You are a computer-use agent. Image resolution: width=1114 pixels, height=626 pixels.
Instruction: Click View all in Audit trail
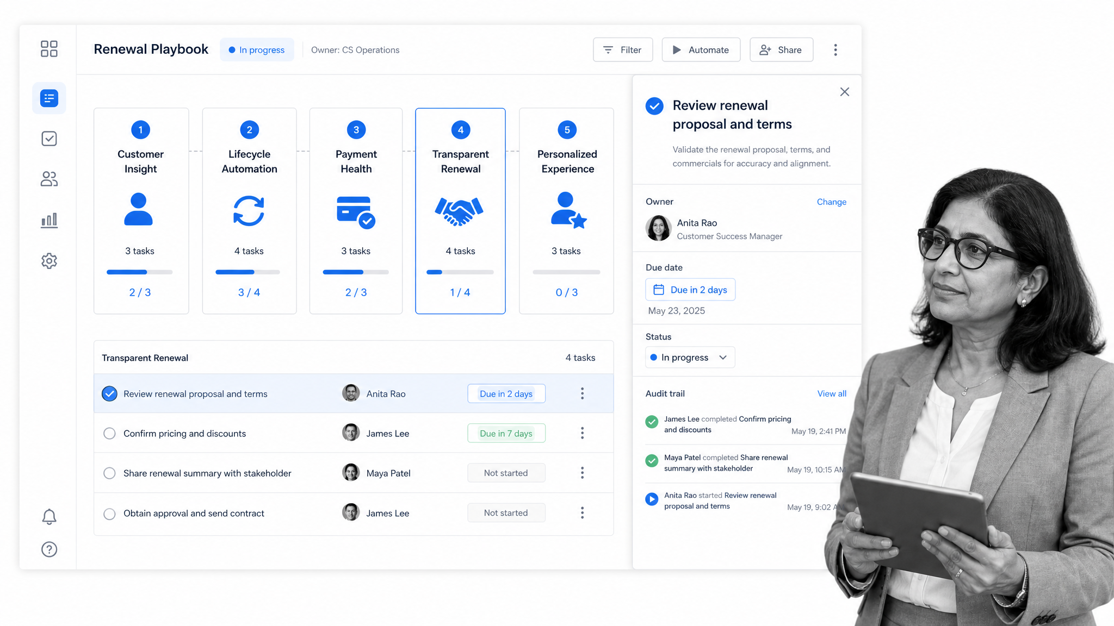832,393
